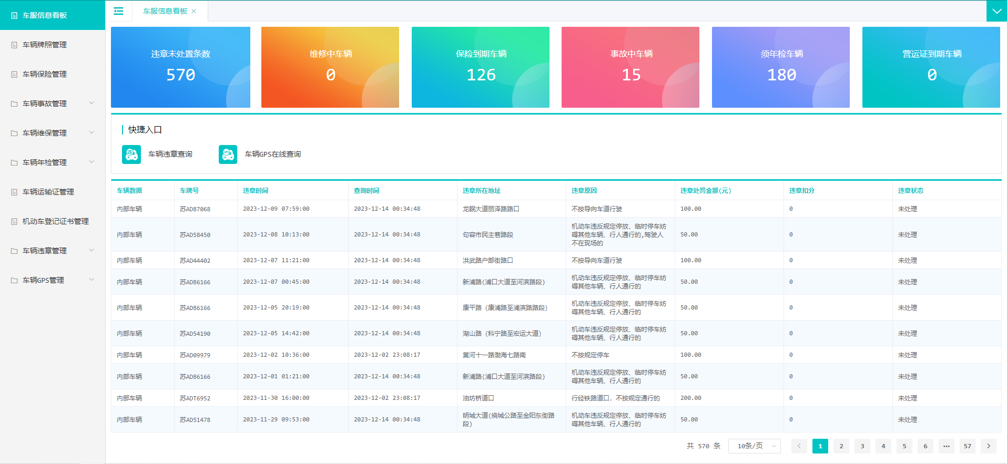Expand the 车辆事故管理 menu chevron
The width and height of the screenshot is (1007, 464).
(x=91, y=103)
